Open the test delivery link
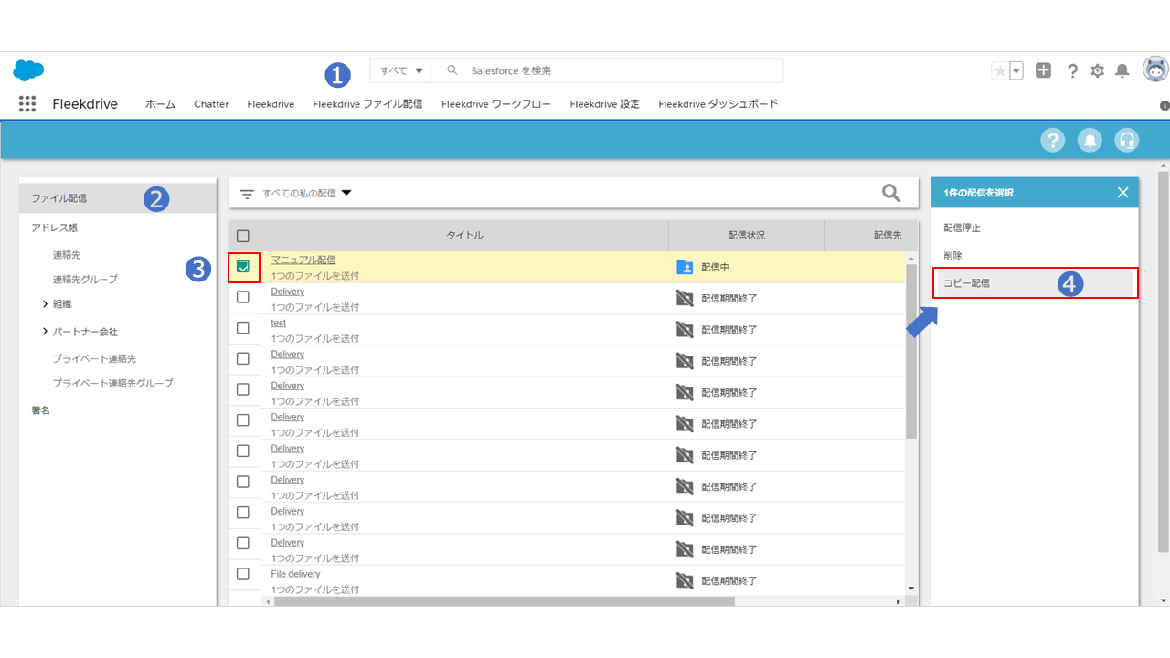Screen dimensions: 1170x658 (x=279, y=323)
